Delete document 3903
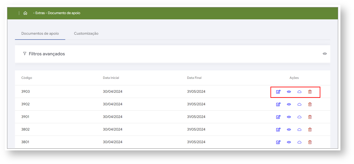Image resolution: width=354 pixels, height=164 pixels. click(x=310, y=92)
